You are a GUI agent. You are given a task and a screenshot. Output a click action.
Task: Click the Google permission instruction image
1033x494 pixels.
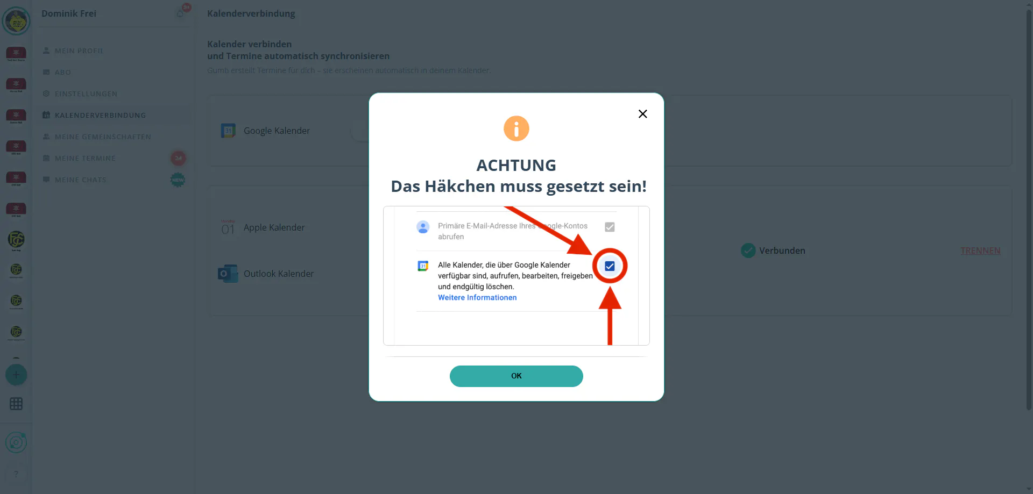tap(516, 276)
